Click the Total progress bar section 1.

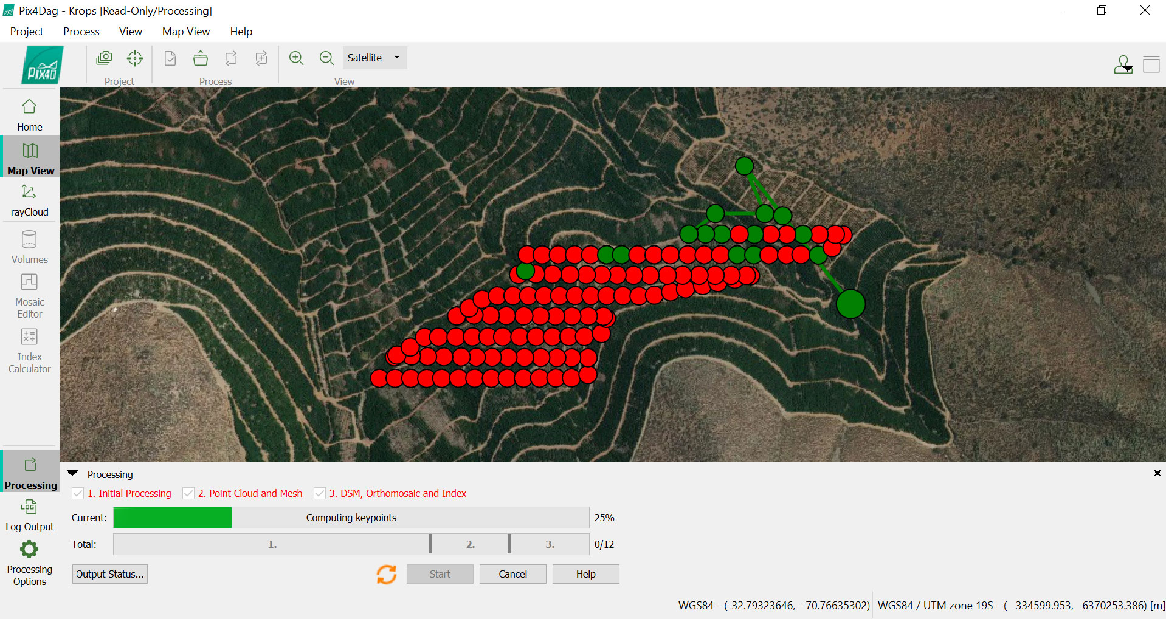pos(272,544)
